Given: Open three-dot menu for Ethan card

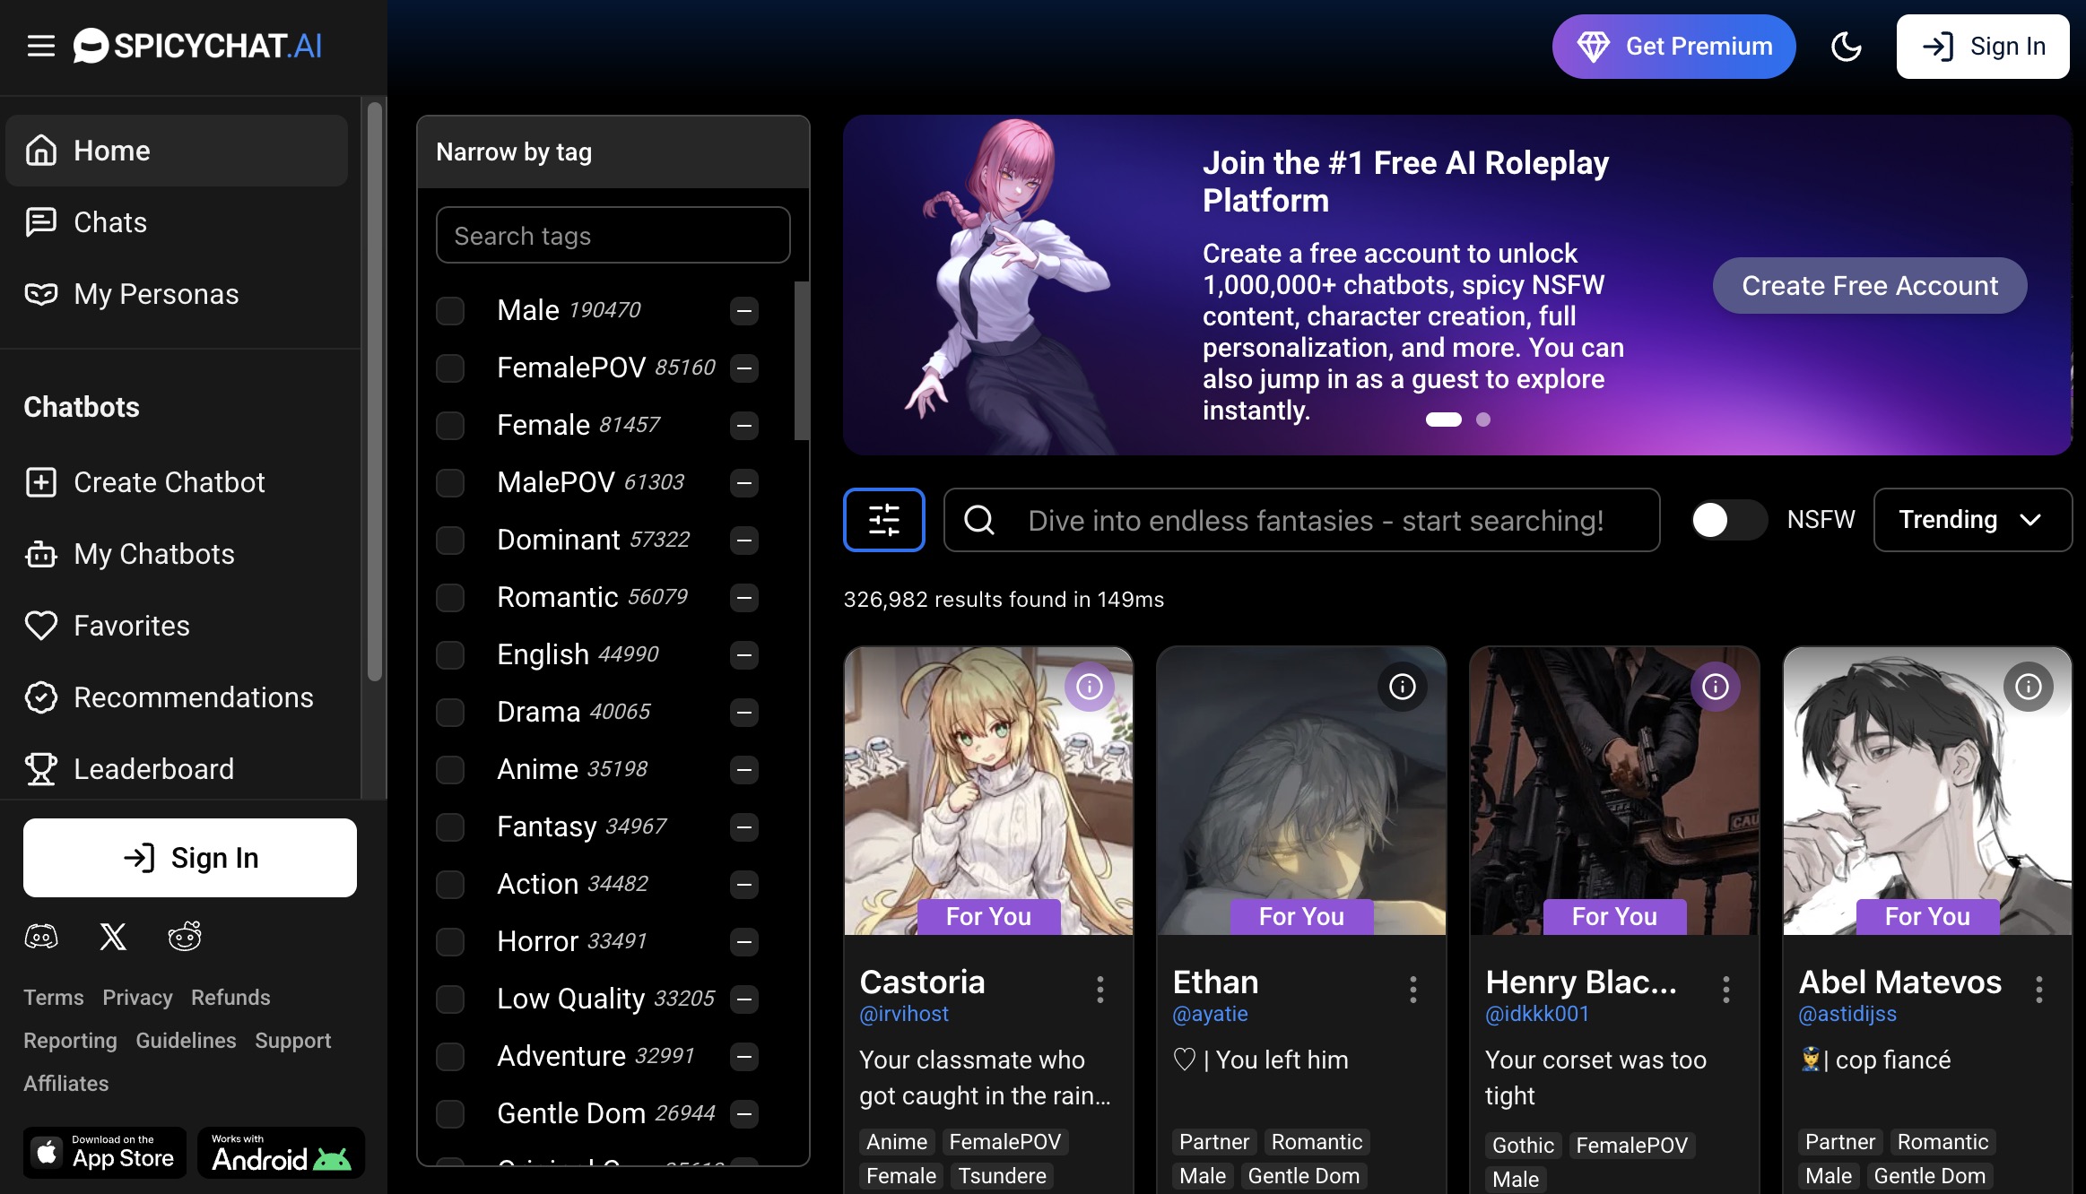Looking at the screenshot, I should point(1412,990).
